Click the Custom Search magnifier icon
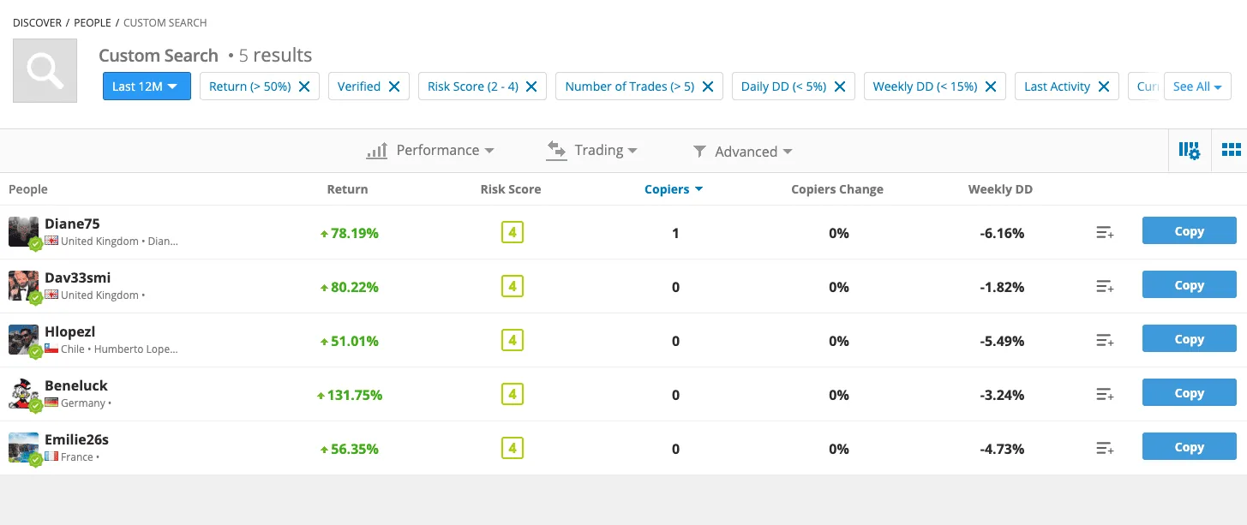 45,71
